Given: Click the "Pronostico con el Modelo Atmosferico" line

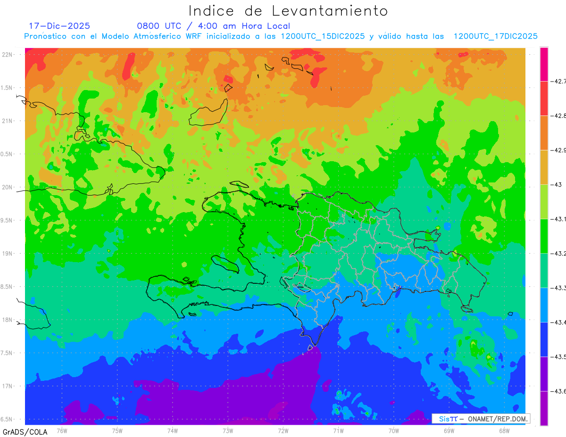Looking at the screenshot, I should [281, 36].
